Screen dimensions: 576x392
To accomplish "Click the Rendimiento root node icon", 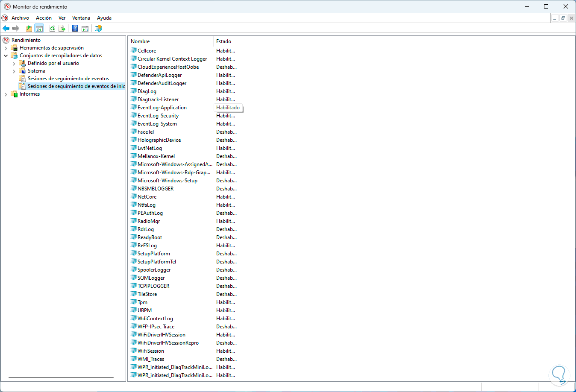I will pyautogui.click(x=6, y=40).
